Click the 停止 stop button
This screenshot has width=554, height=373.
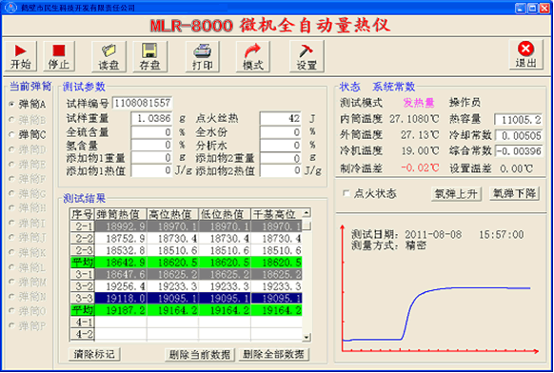click(x=59, y=56)
